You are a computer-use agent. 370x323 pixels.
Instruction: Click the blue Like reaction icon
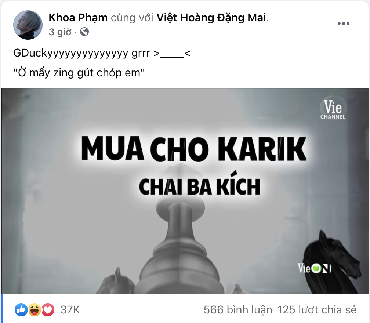click(x=21, y=309)
